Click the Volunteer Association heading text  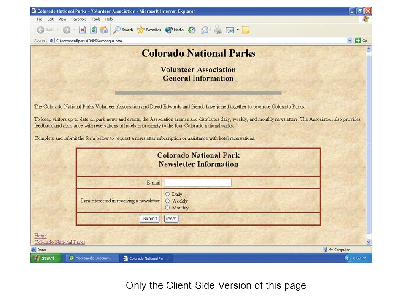[198, 70]
